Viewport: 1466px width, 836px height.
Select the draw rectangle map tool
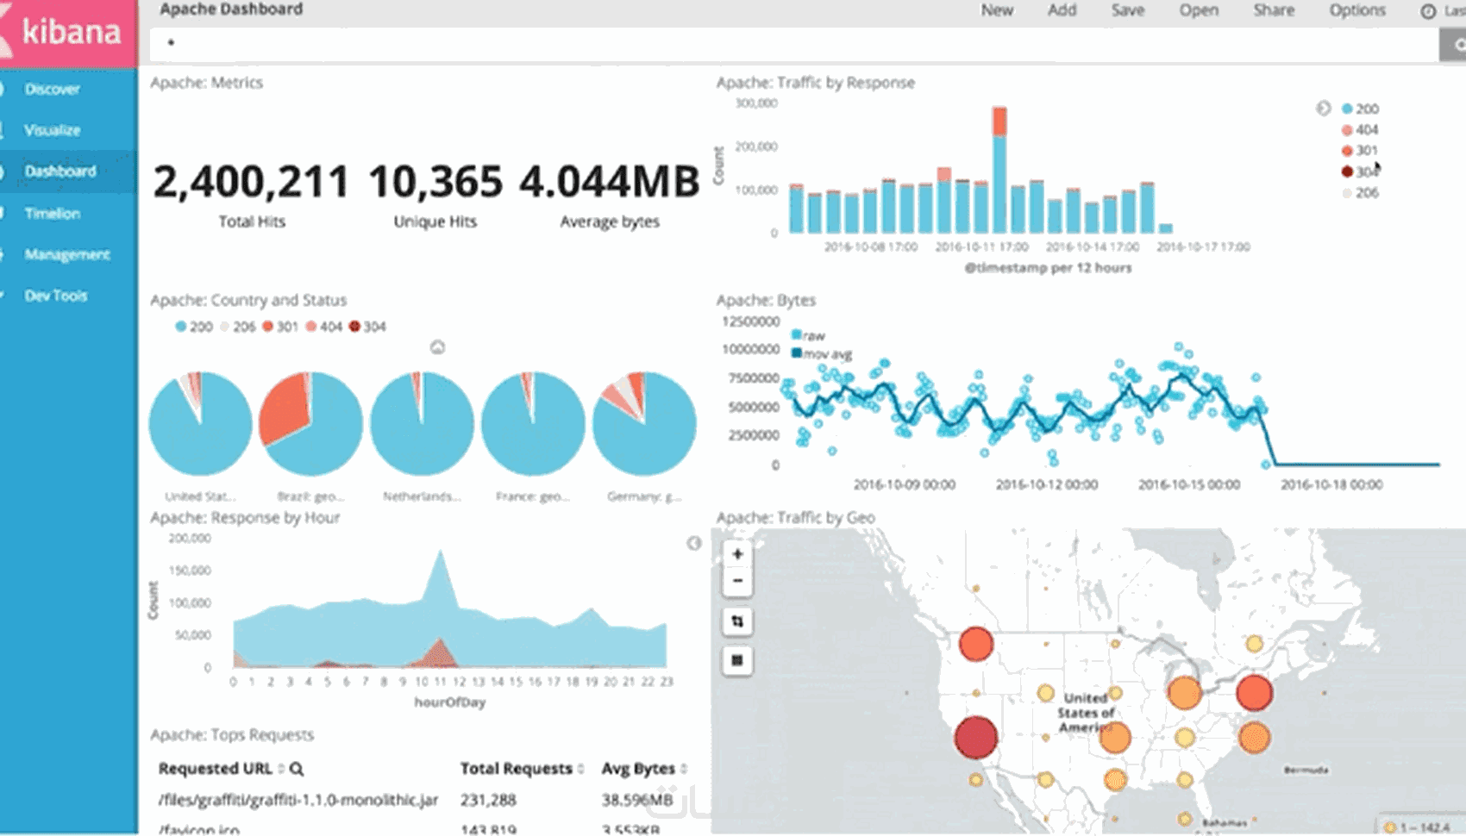click(737, 660)
